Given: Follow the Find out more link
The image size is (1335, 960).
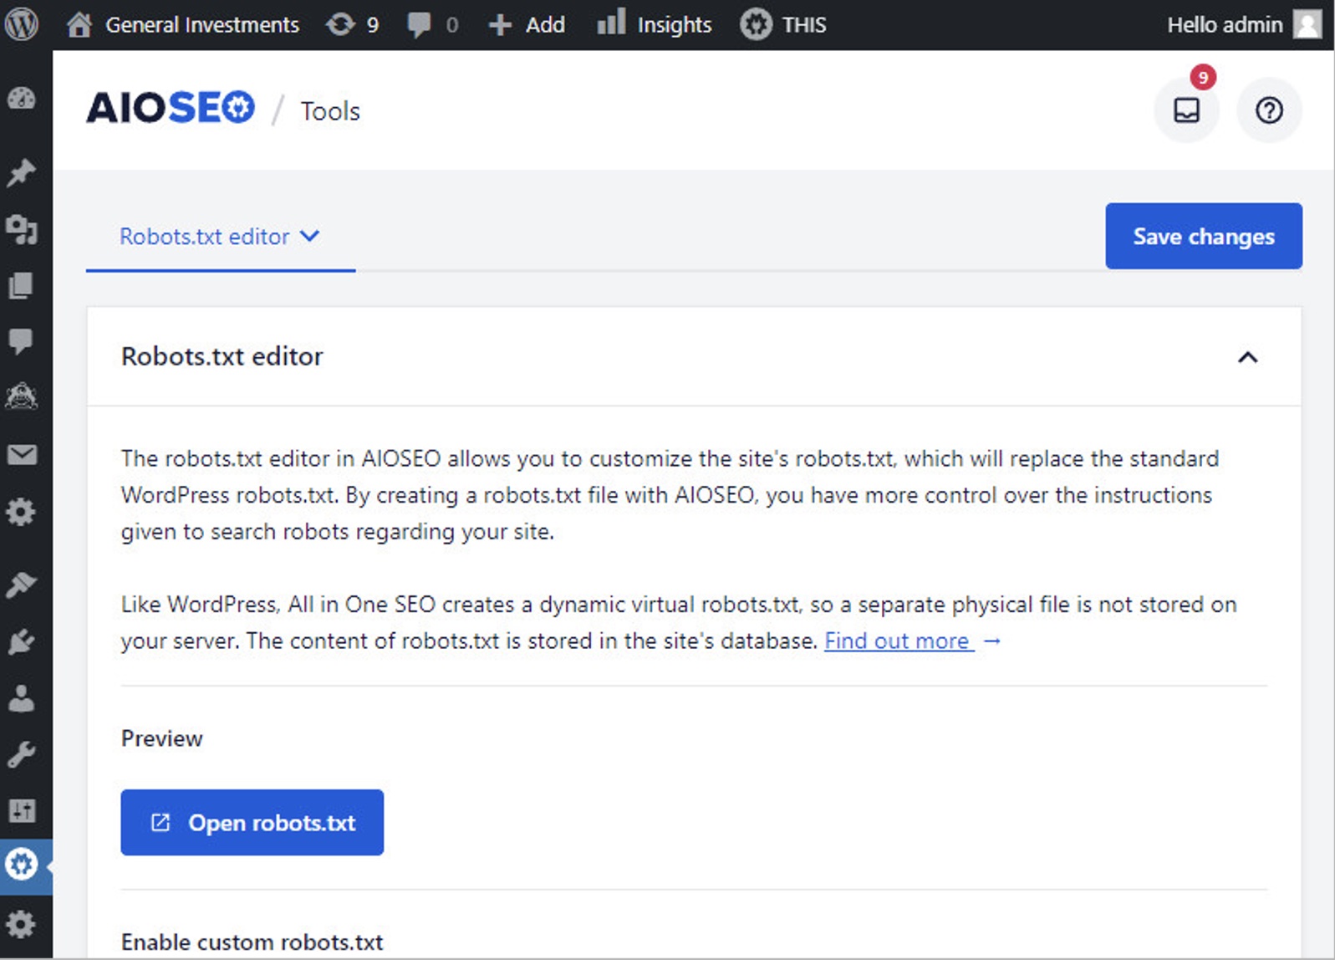Looking at the screenshot, I should tap(899, 641).
